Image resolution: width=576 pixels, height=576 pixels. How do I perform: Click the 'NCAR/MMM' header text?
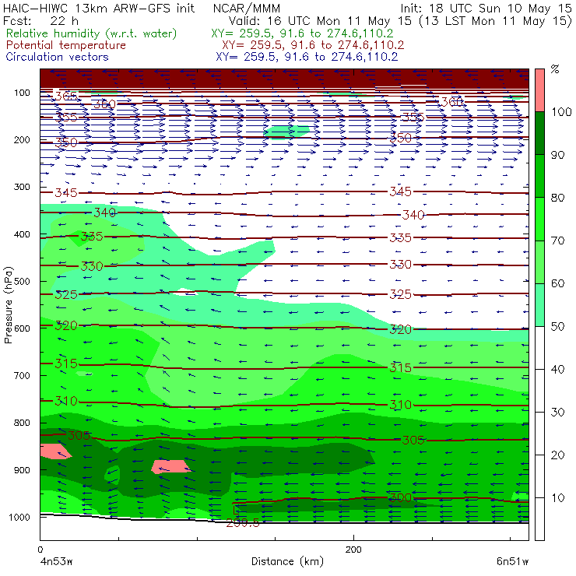click(x=247, y=8)
